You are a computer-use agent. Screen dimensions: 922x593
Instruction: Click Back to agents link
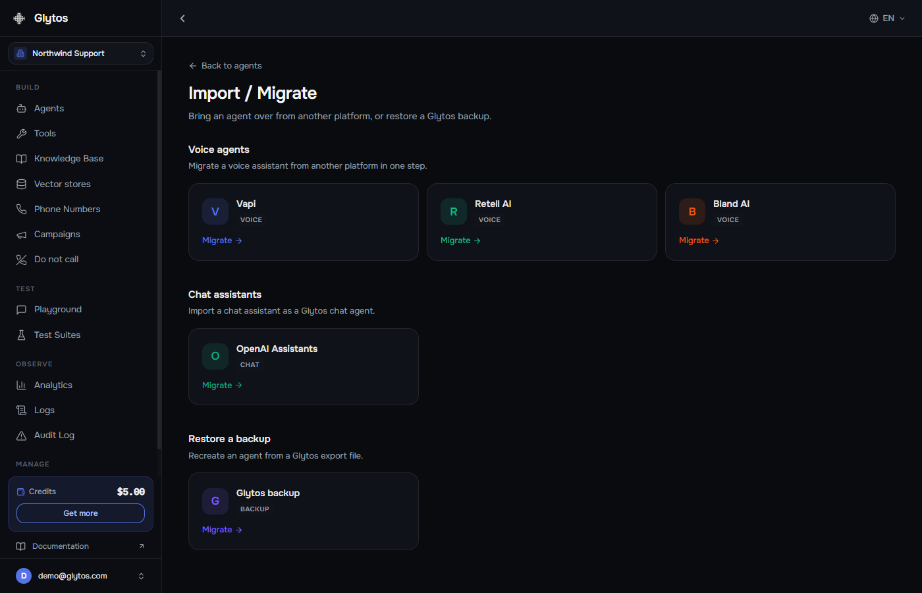225,66
